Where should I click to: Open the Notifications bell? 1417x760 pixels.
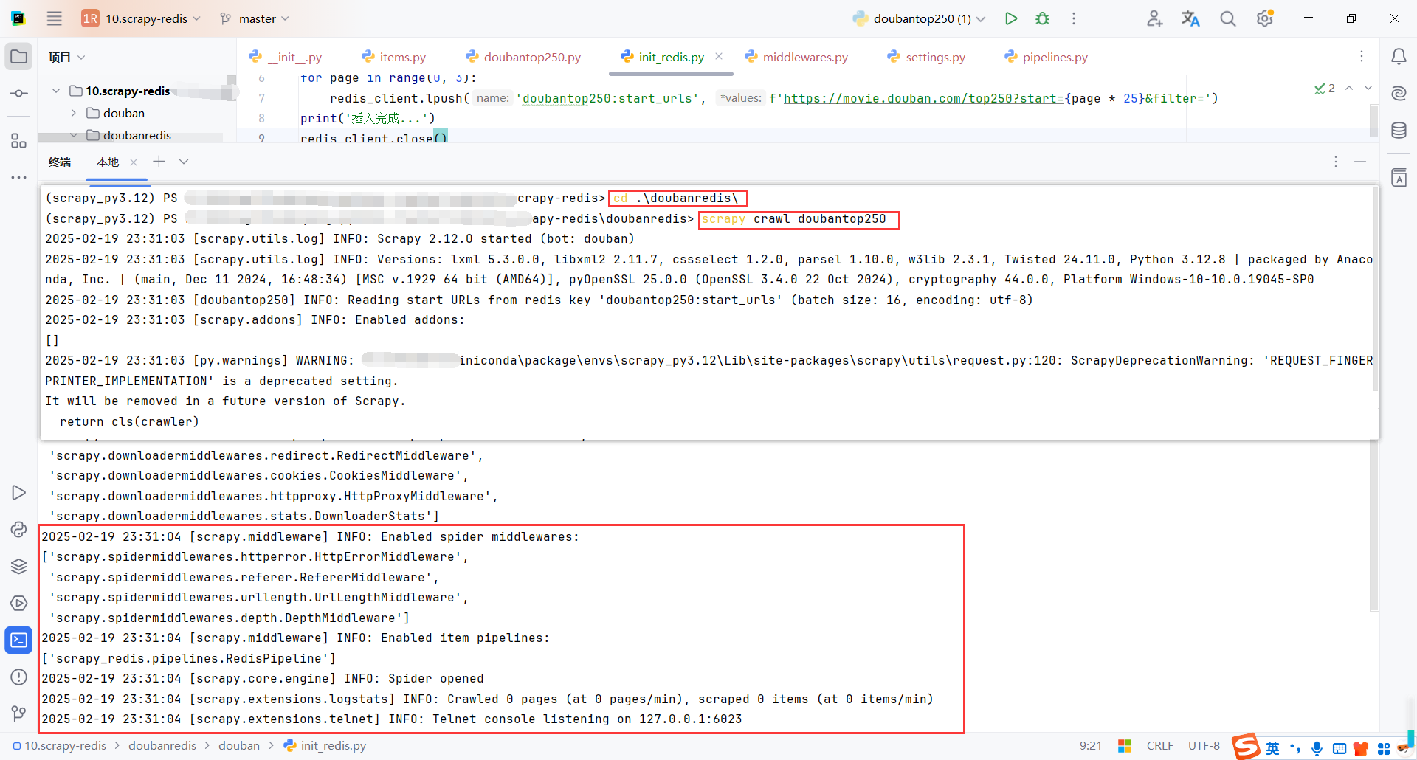click(x=1399, y=57)
